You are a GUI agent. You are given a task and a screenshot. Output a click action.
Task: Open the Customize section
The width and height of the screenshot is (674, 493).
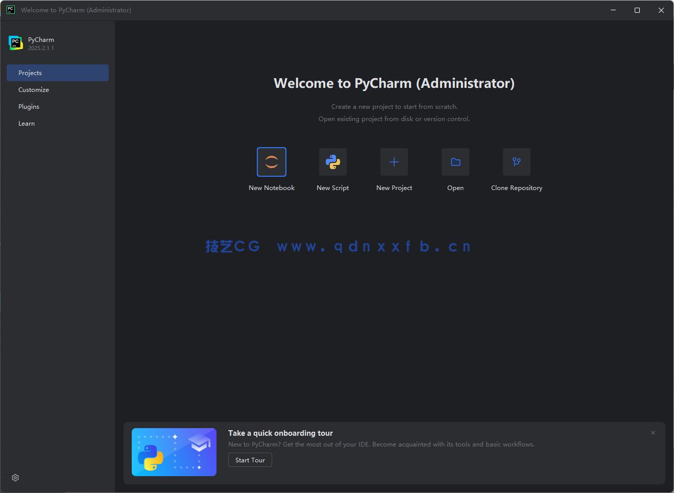click(34, 89)
